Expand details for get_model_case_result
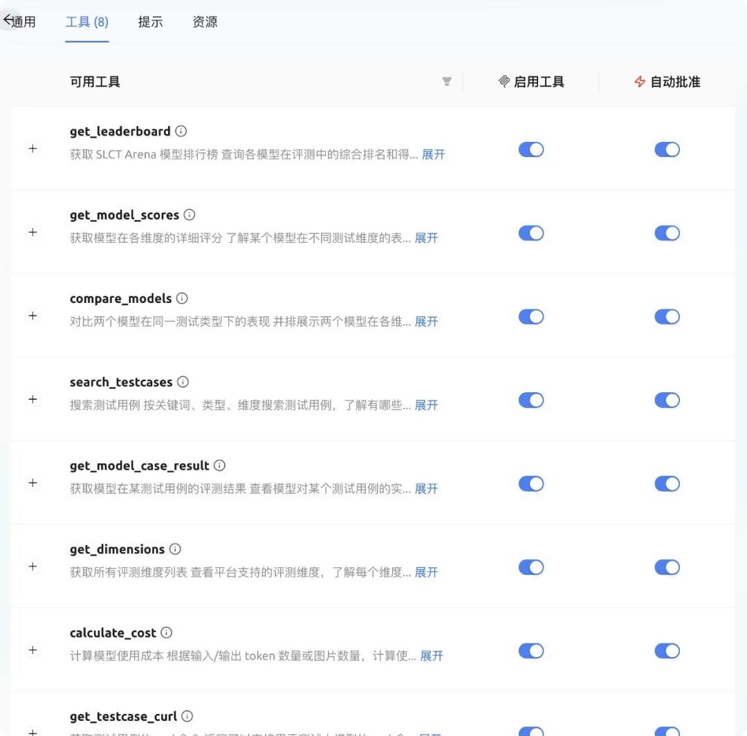This screenshot has height=736, width=747. (x=33, y=483)
